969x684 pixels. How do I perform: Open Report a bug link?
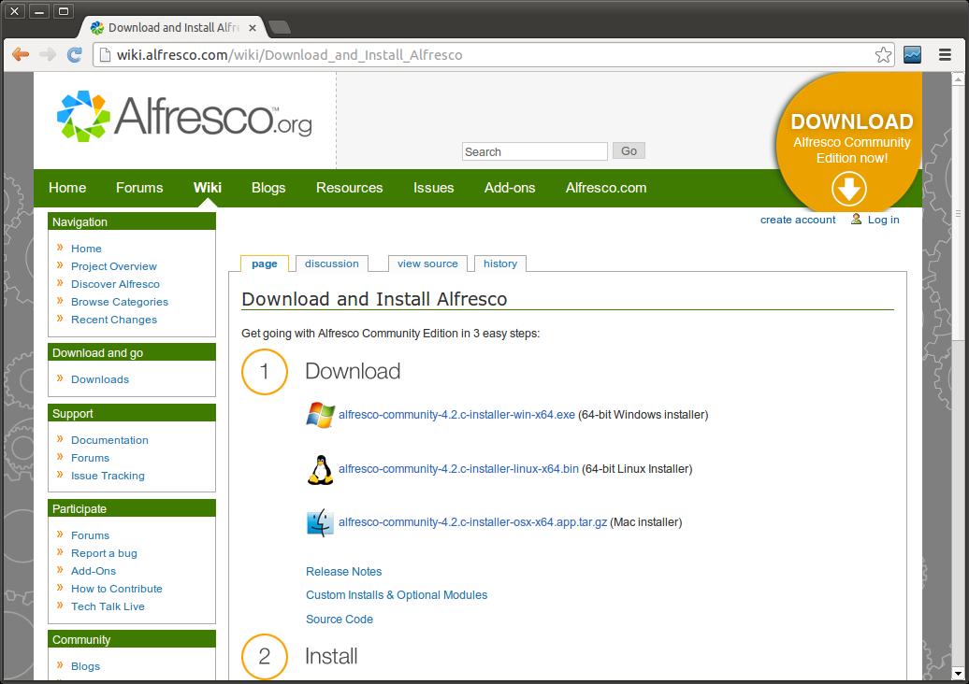tap(104, 554)
